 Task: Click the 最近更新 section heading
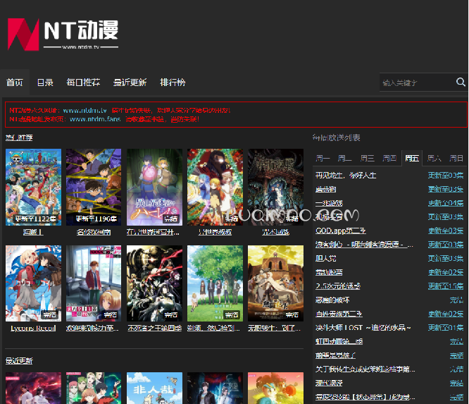tap(19, 361)
